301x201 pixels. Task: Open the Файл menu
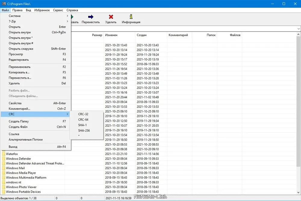pos(5,10)
